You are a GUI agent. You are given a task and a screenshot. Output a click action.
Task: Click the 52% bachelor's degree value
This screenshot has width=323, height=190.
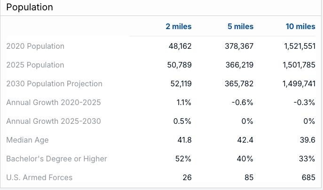183,159
